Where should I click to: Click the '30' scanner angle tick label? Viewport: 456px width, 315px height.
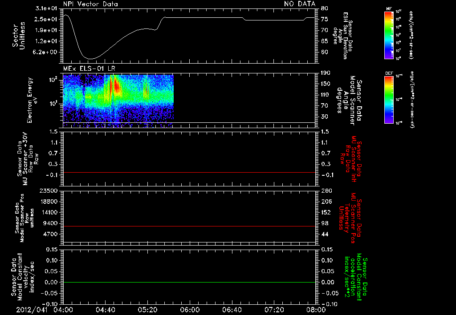[325, 117]
